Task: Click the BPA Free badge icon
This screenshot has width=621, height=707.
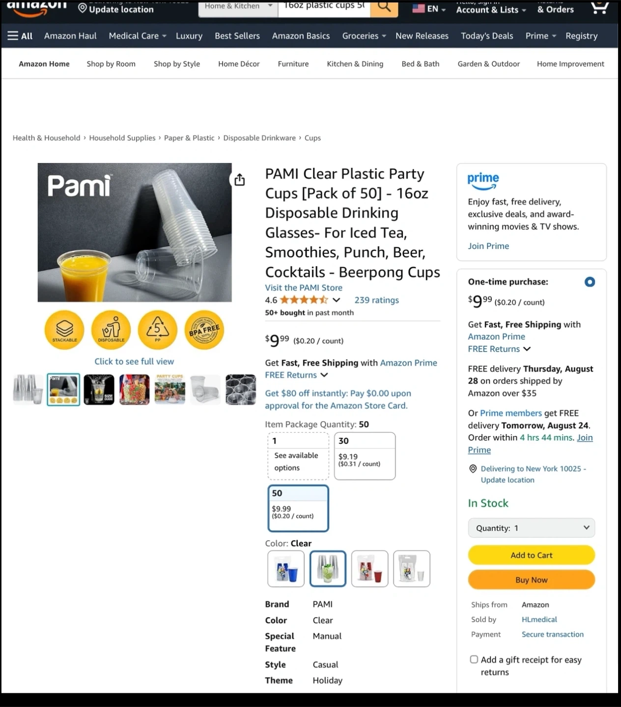Action: (204, 330)
